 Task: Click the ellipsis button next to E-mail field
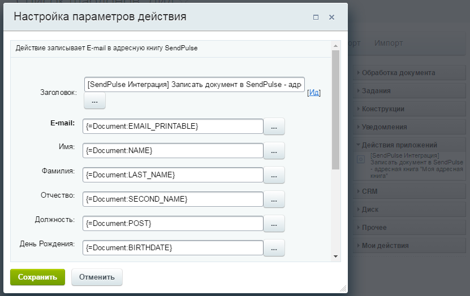coord(274,127)
